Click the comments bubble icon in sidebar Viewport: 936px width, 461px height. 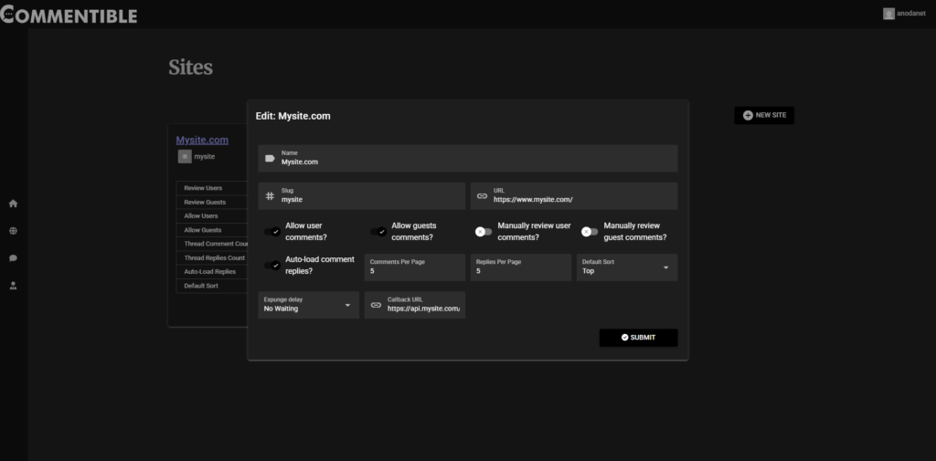tap(13, 258)
